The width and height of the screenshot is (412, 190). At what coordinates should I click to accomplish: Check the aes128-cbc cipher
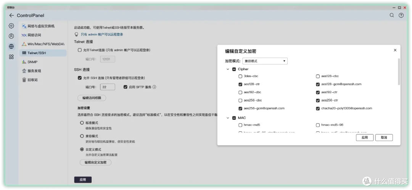(x=318, y=76)
